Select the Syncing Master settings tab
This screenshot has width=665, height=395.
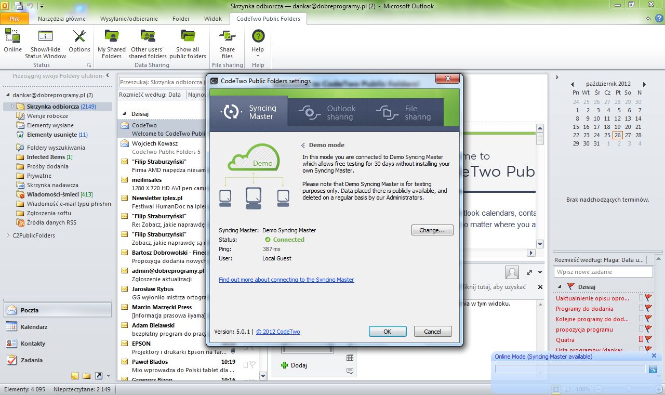249,112
